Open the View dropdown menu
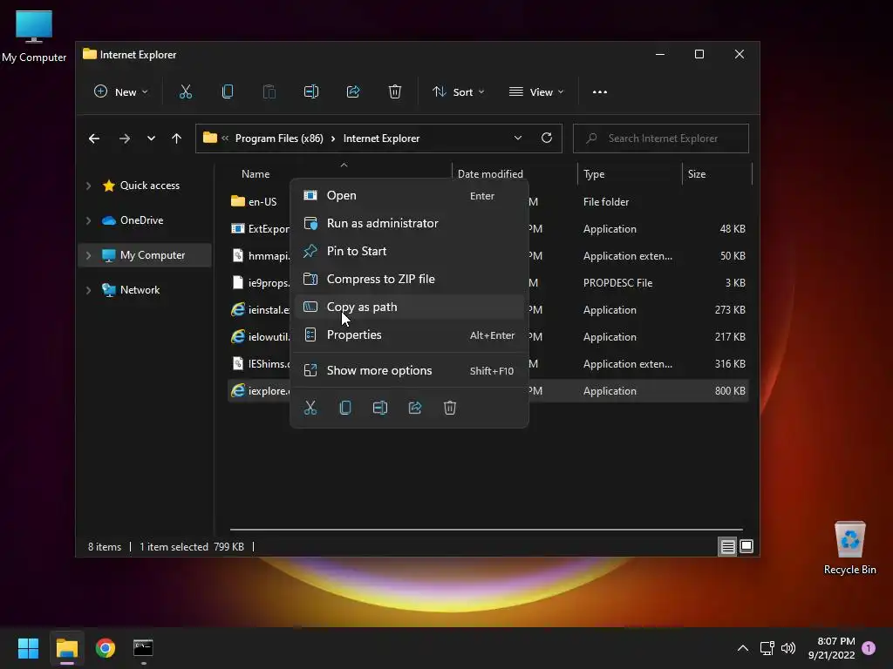The height and width of the screenshot is (669, 893). coord(536,91)
